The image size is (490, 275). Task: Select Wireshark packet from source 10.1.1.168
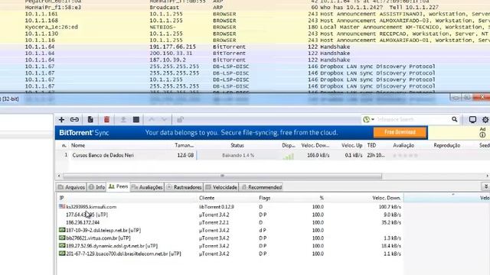pos(245,21)
